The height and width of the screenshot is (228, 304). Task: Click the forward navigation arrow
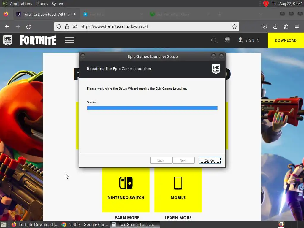pos(18,26)
